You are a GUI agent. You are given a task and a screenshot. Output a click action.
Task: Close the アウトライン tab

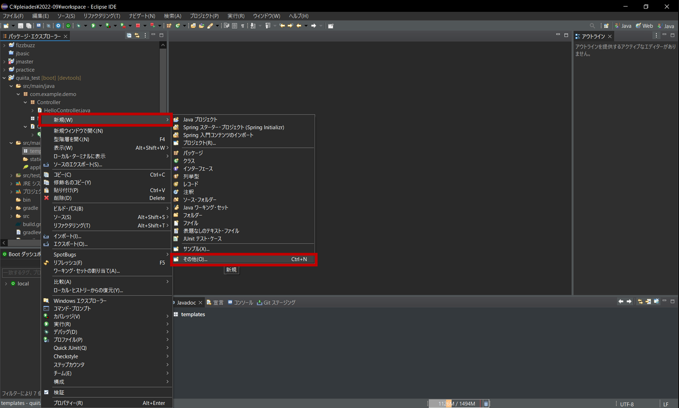coord(610,36)
